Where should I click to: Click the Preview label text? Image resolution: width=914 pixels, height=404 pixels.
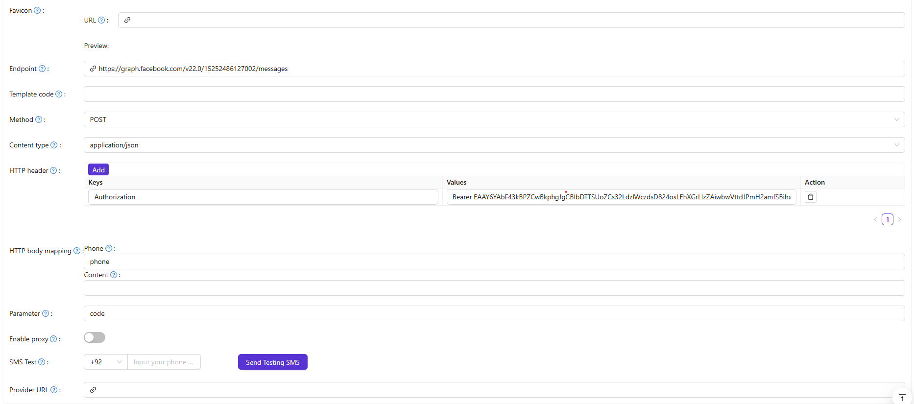(x=96, y=46)
